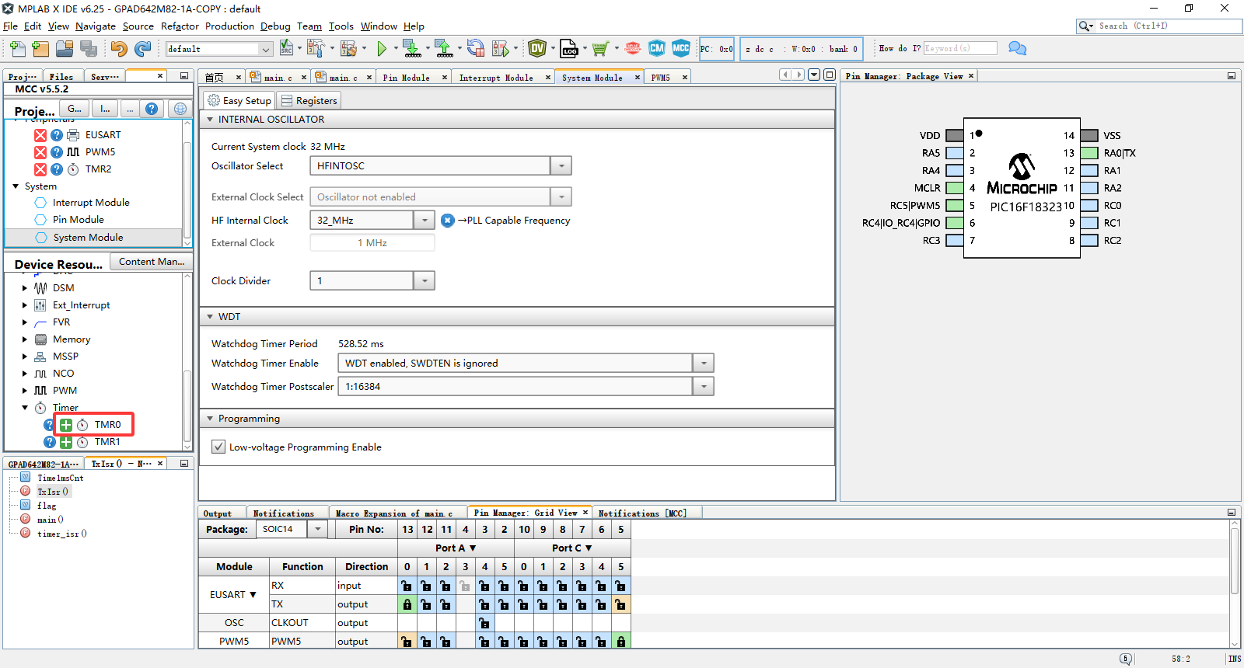
Task: Select the Pin Module tree item
Action: click(x=78, y=220)
